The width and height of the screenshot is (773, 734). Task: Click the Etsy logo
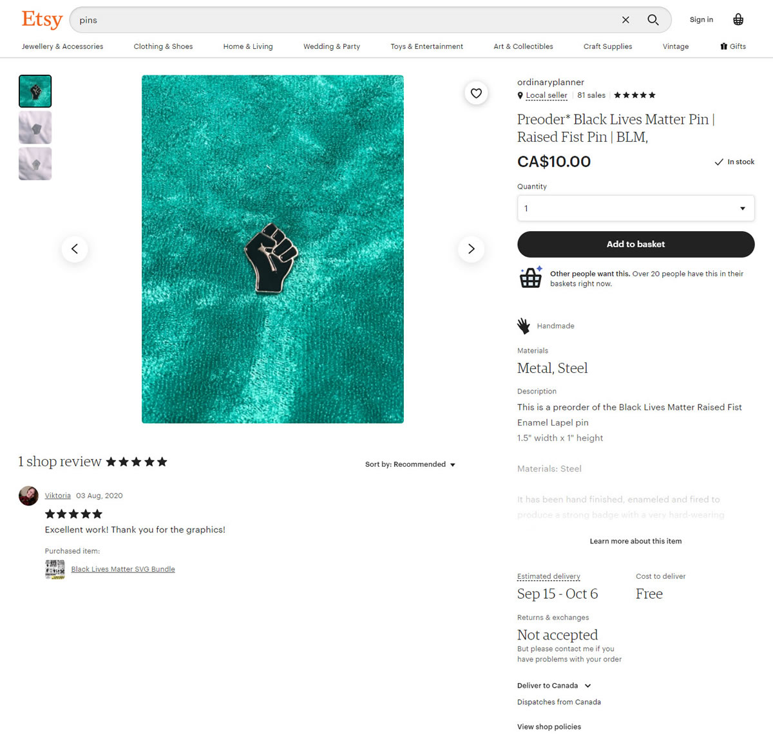tap(42, 19)
